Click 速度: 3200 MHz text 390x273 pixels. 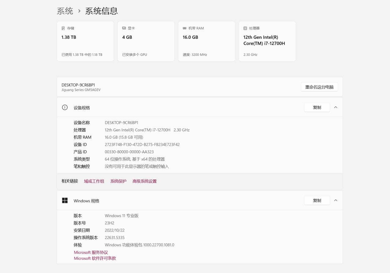[x=195, y=55]
